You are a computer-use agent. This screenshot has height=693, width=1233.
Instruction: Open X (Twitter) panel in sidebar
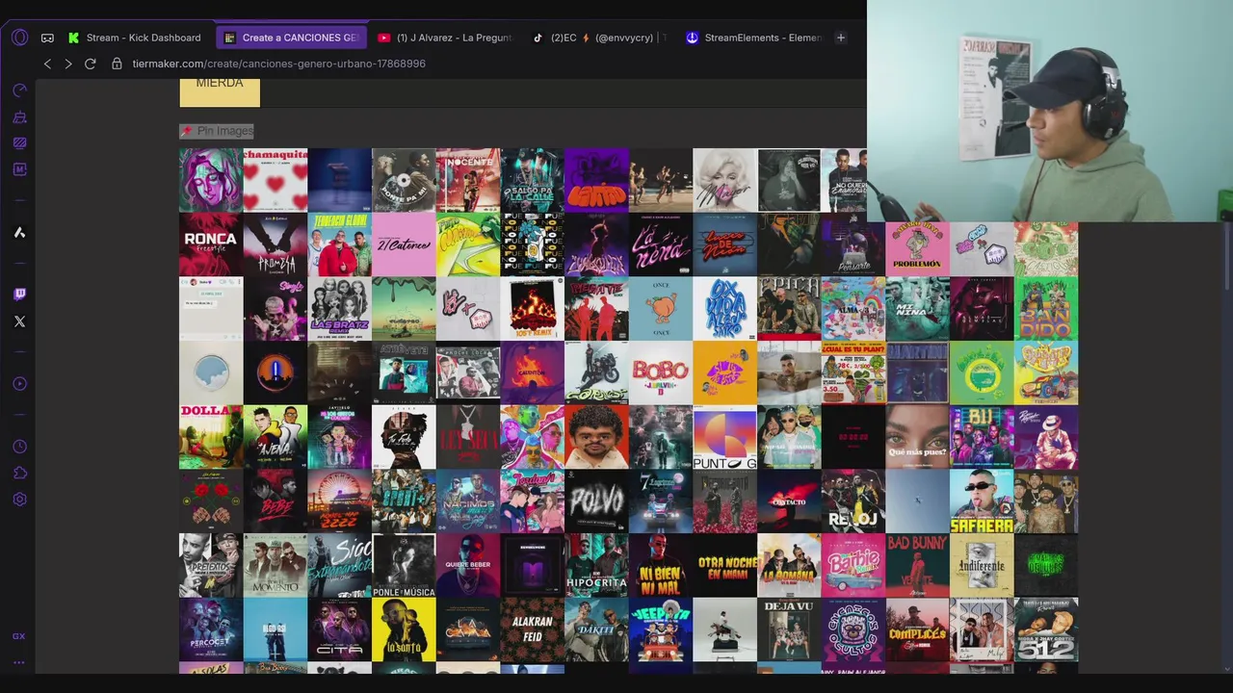tap(19, 321)
